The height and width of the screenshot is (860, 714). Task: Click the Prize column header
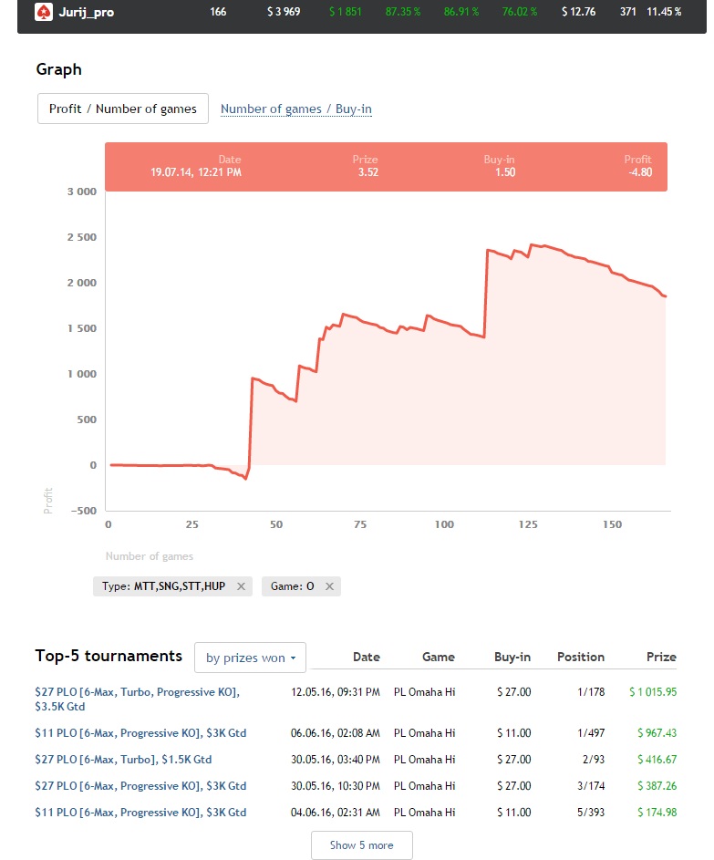[x=661, y=657]
